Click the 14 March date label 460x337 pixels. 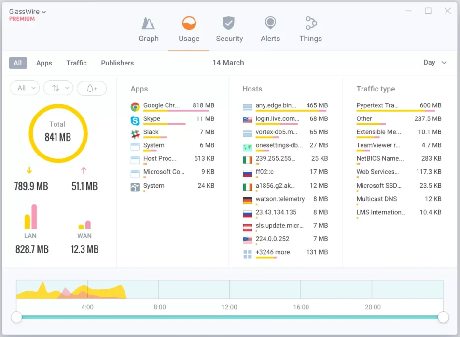(x=228, y=63)
